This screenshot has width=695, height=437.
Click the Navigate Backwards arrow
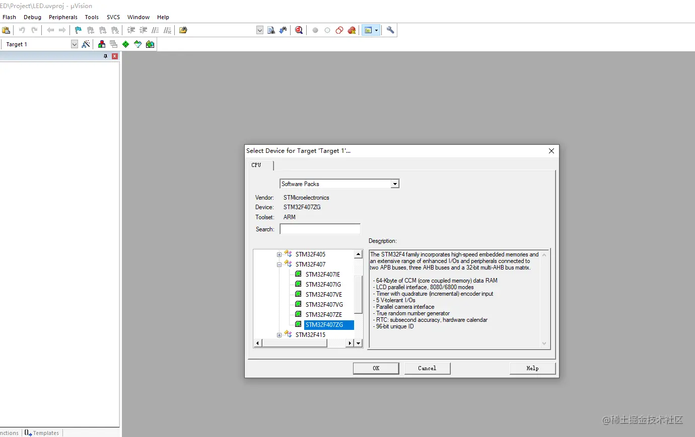pos(50,30)
